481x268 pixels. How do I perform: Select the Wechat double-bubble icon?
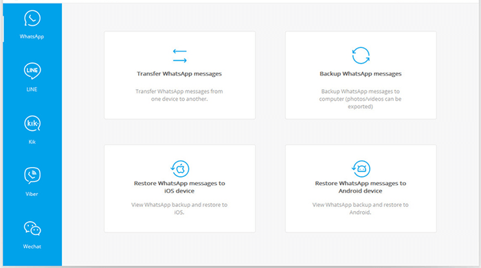tap(32, 228)
